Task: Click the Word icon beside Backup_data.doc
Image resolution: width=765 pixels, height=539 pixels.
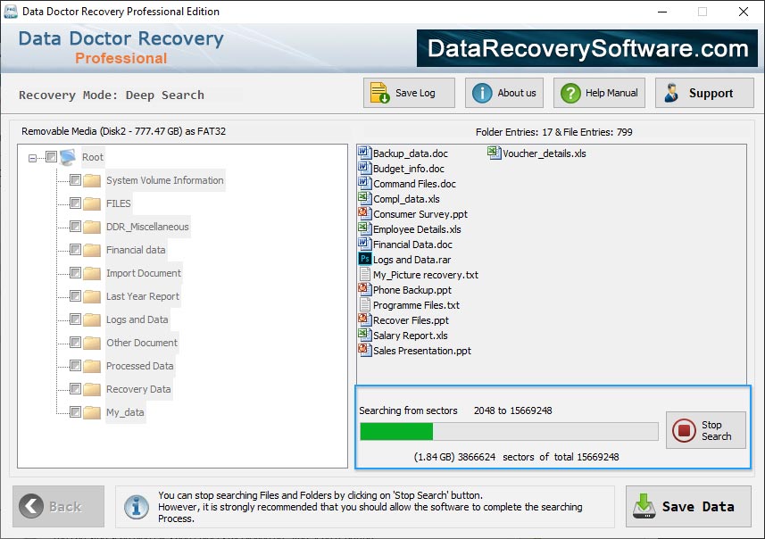Action: coord(364,153)
